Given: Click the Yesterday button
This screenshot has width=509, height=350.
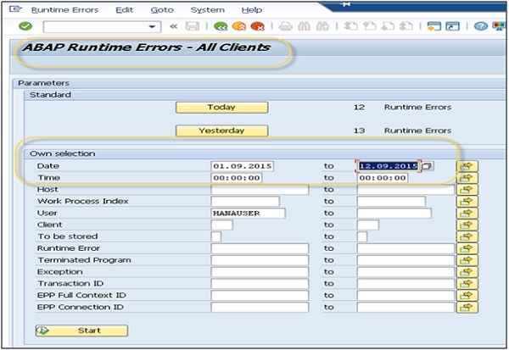Looking at the screenshot, I should point(221,131).
